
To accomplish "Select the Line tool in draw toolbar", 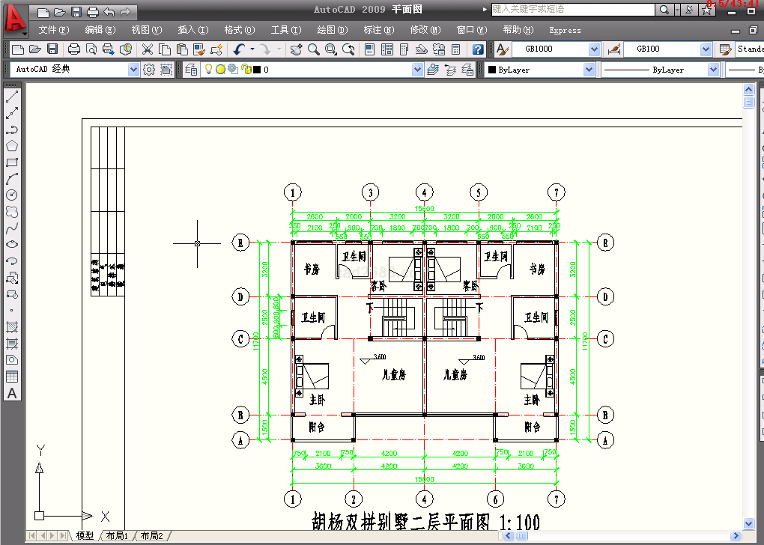I will point(12,97).
